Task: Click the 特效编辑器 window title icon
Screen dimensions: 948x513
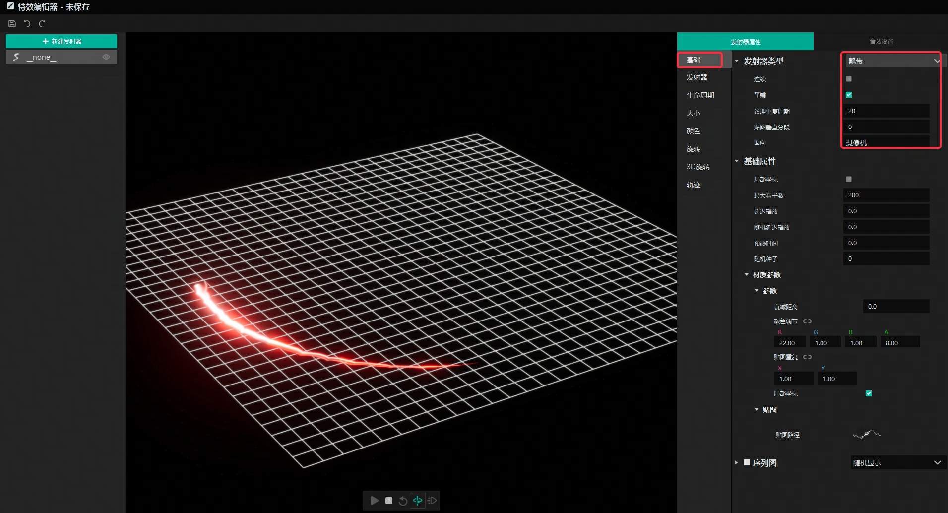Action: pos(10,6)
